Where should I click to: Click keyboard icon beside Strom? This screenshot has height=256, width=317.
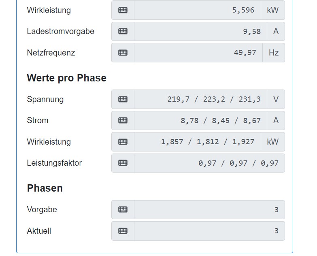pos(123,121)
